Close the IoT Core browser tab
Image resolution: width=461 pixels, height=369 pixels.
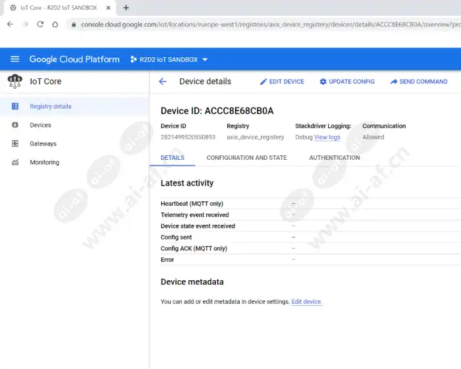(x=108, y=8)
